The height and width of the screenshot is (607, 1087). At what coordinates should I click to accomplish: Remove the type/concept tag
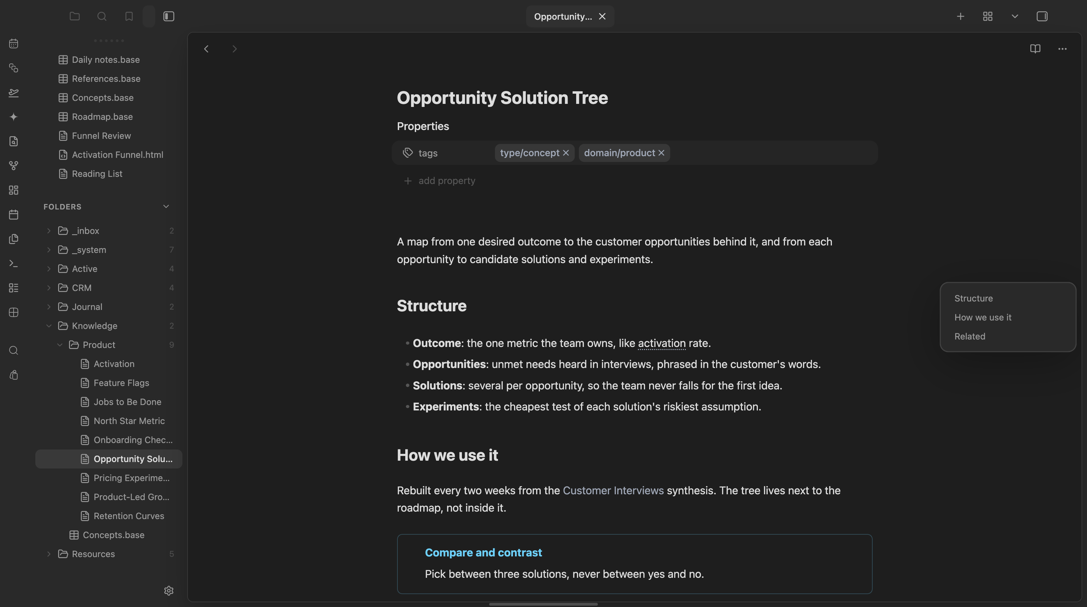[566, 153]
